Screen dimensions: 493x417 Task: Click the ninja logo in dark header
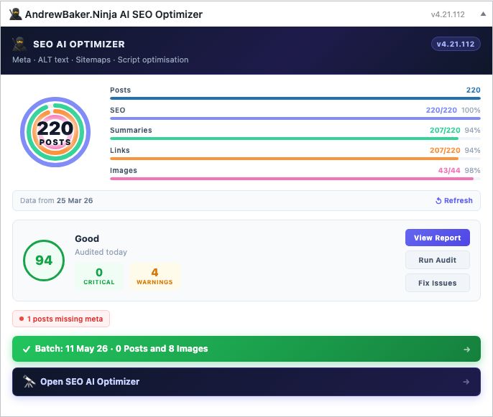coord(19,44)
